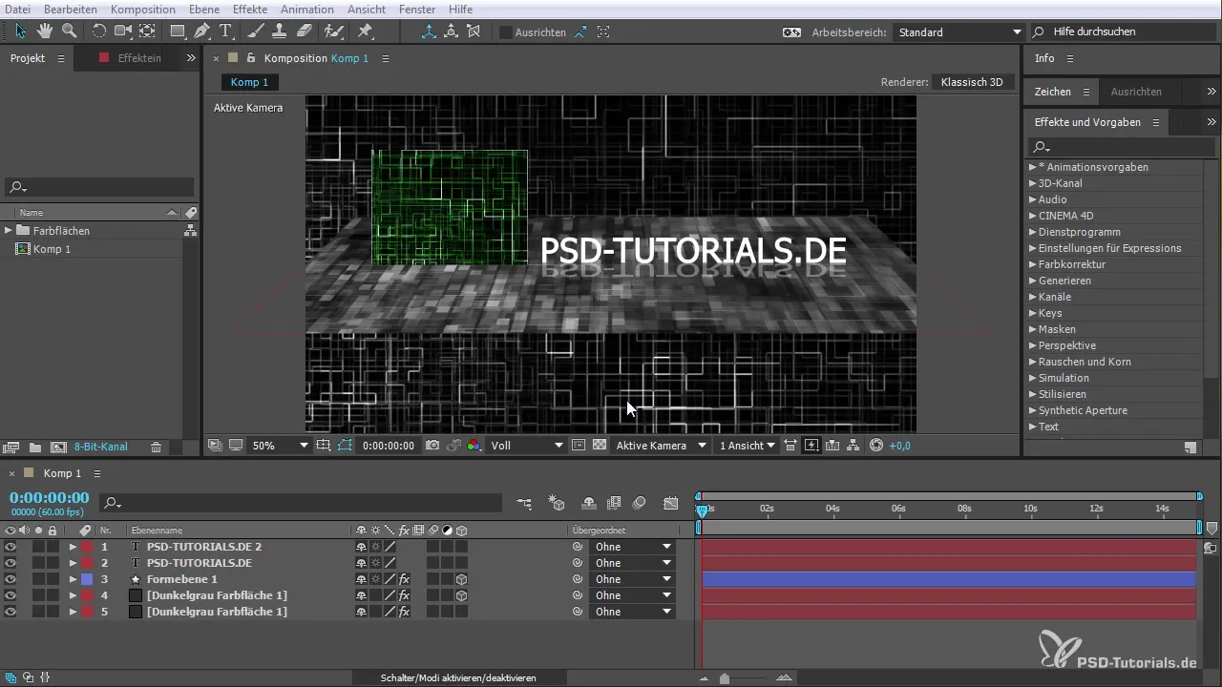Click the 8-Bit-Kanal color depth button
1222x687 pixels.
(100, 447)
